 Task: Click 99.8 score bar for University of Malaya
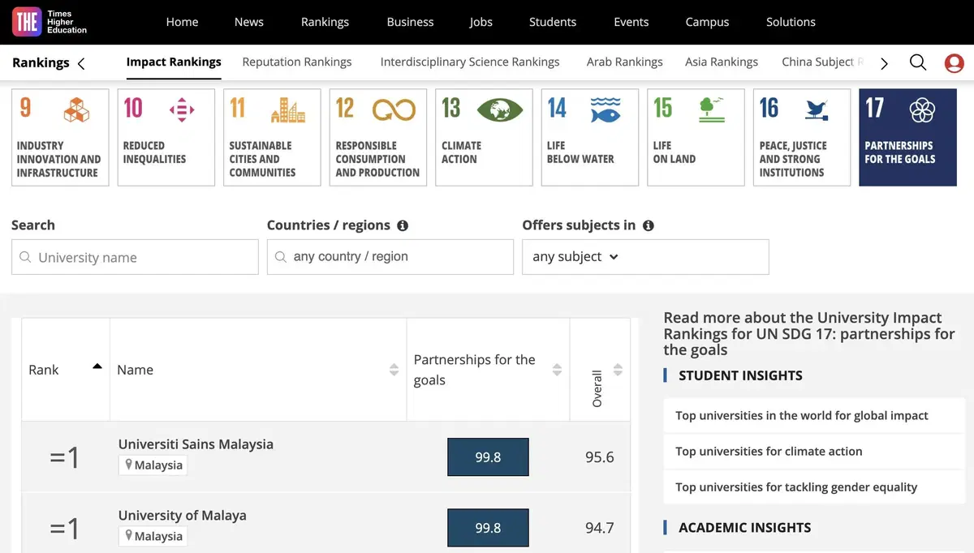pos(488,528)
